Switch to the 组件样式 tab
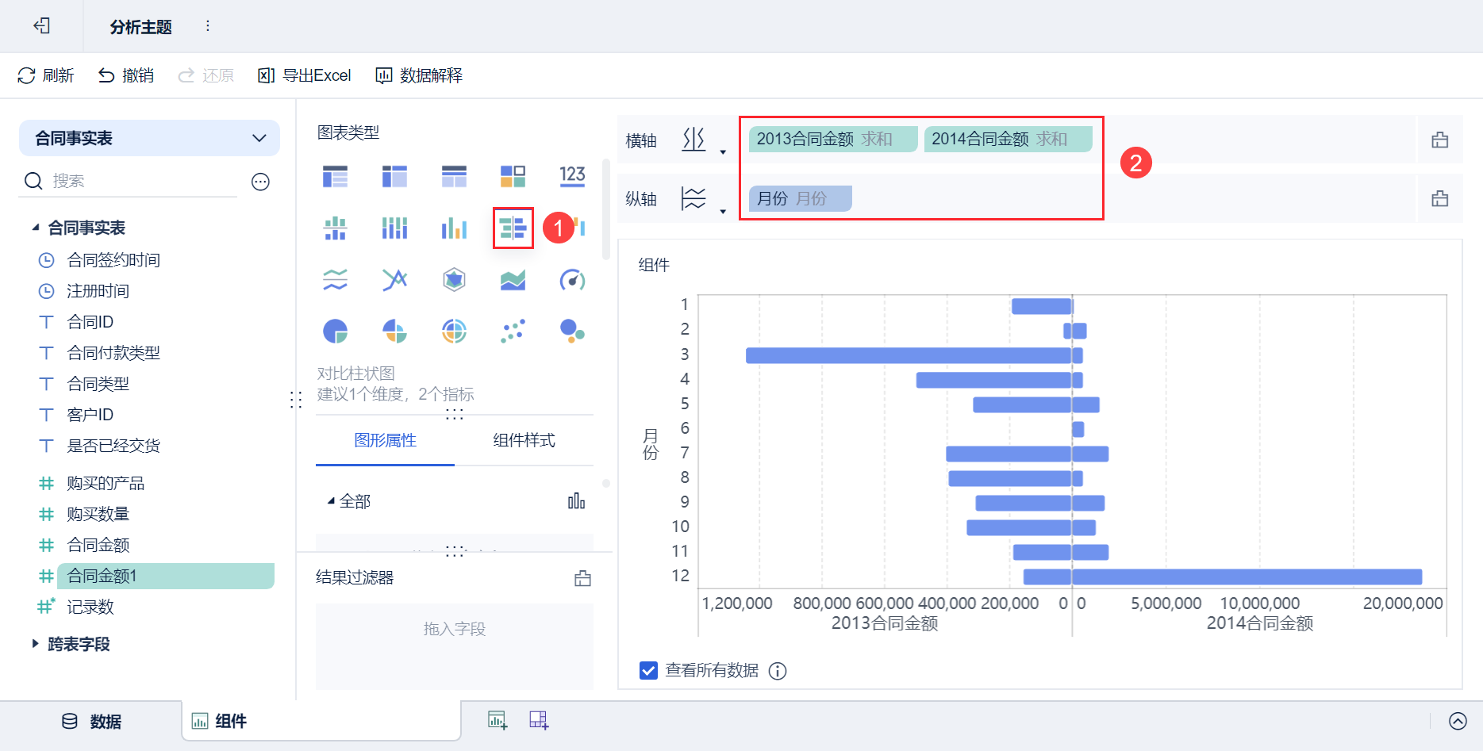Viewport: 1483px width, 751px height. [x=524, y=440]
